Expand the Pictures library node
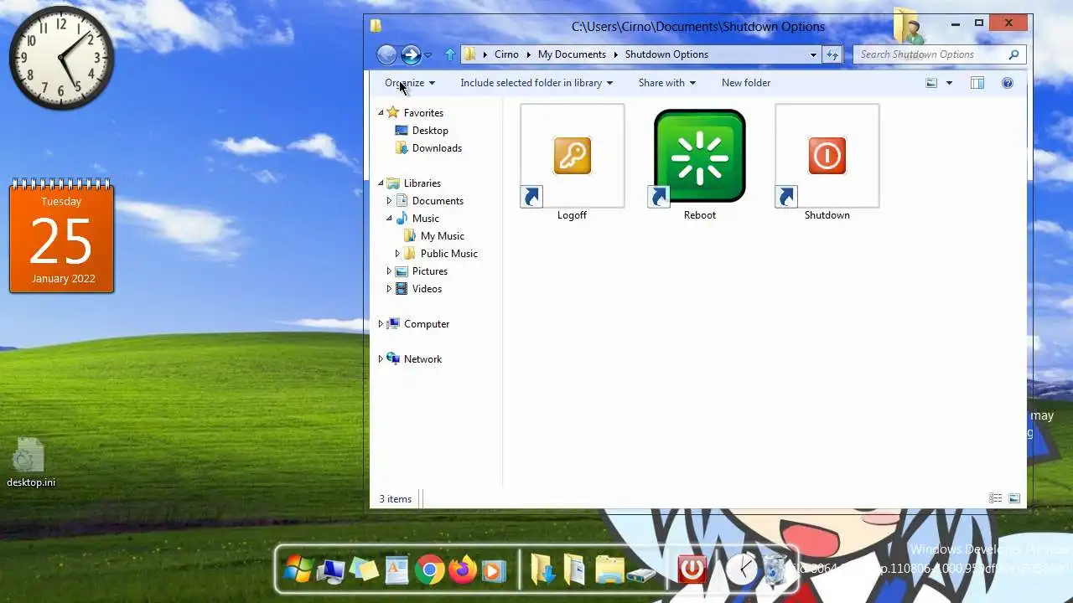Screen dimensions: 1073x603 click(x=389, y=271)
